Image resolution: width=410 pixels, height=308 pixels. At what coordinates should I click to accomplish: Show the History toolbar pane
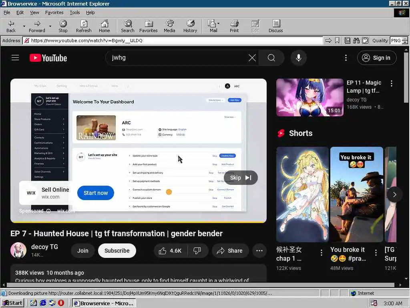(190, 26)
